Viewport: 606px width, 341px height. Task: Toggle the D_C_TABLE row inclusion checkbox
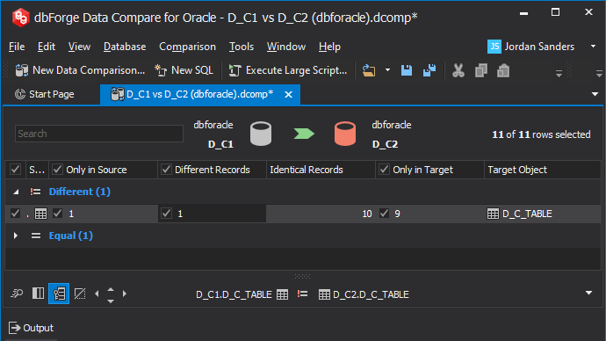pos(15,214)
